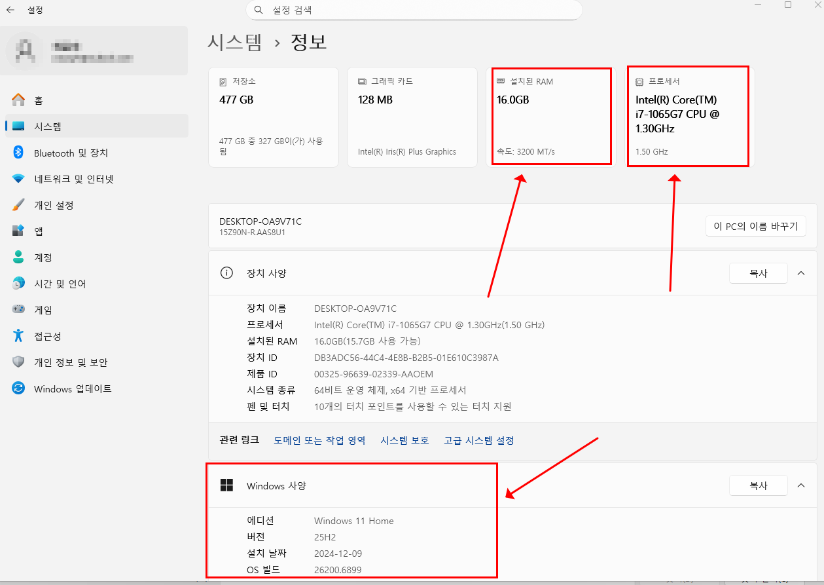This screenshot has height=585, width=824.
Task: Click the 16.0GB(15.7GB 사용 가능) value
Action: 367,341
